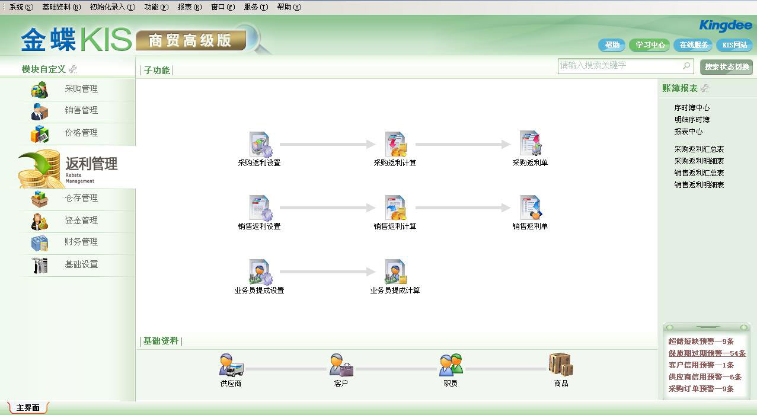Open 明细序时簿 report link
The height and width of the screenshot is (415, 757).
point(692,120)
